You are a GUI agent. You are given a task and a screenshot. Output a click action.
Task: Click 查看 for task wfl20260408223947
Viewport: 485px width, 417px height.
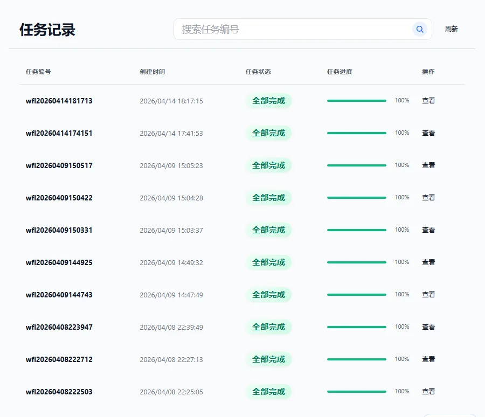428,327
